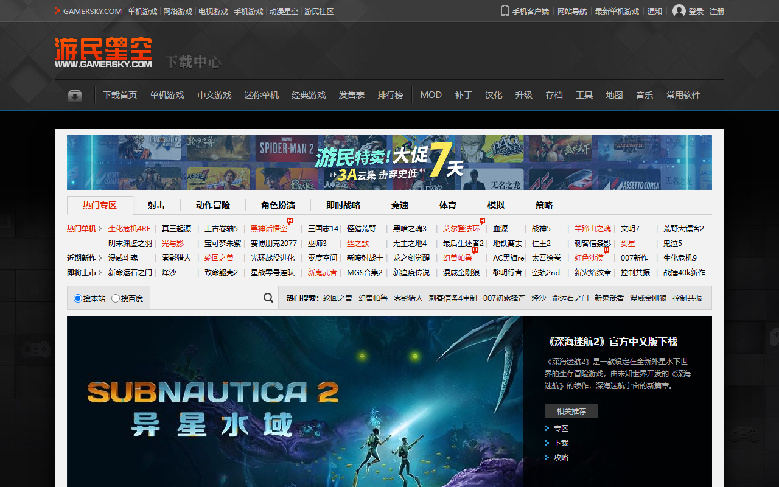Click the phone icon for 手机客户端

505,11
